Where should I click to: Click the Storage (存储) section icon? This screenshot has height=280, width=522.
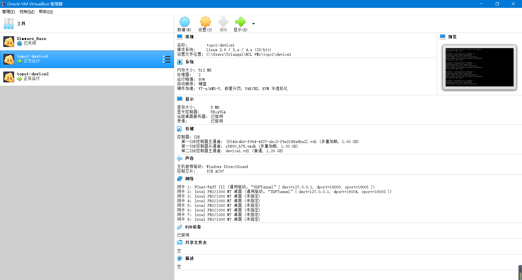click(x=180, y=129)
